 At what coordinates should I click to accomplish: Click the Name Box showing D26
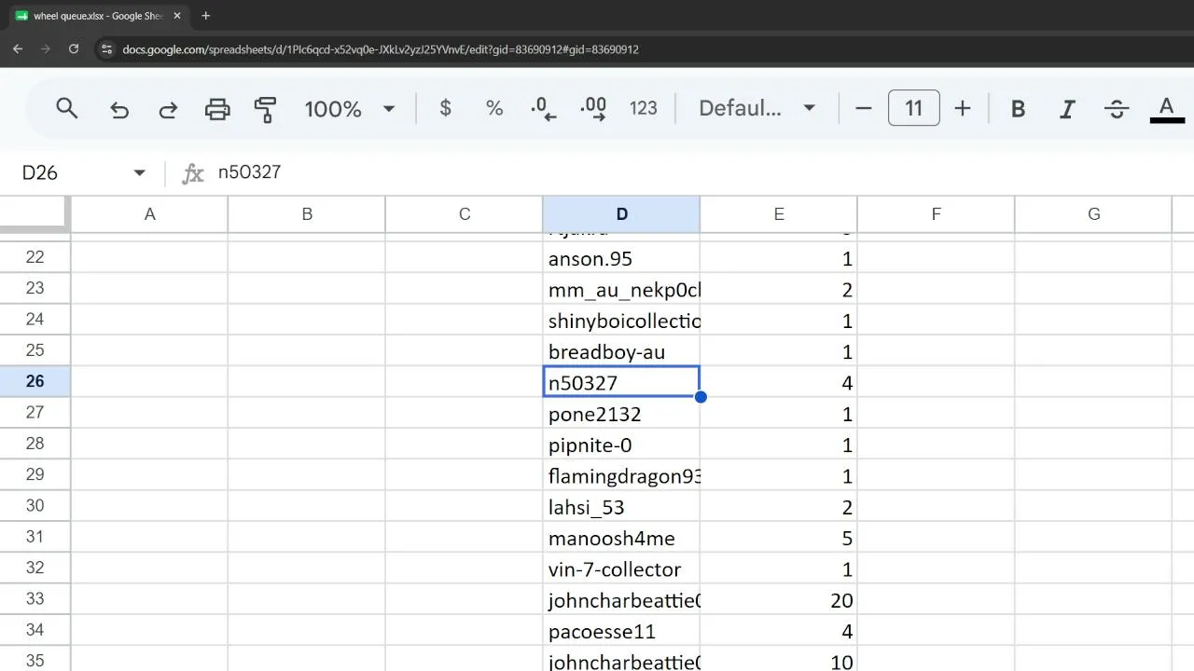click(75, 172)
